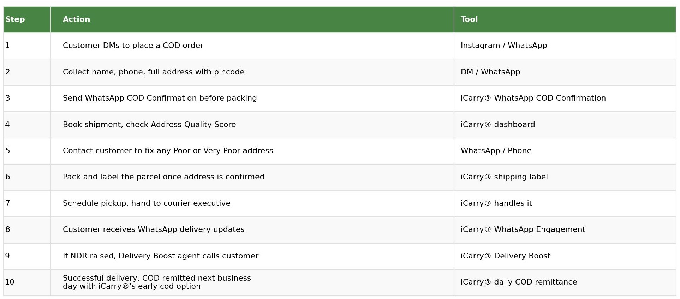
Task: Select the "iCarry® Delivery Boost" cell
Action: (x=565, y=256)
